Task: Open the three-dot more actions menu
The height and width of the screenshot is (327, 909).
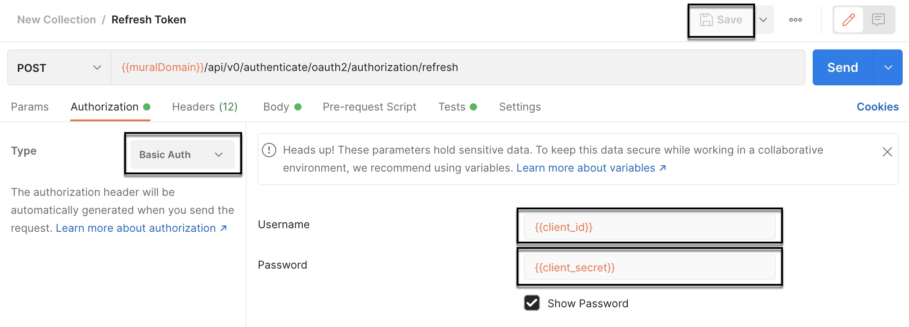Action: coord(795,20)
